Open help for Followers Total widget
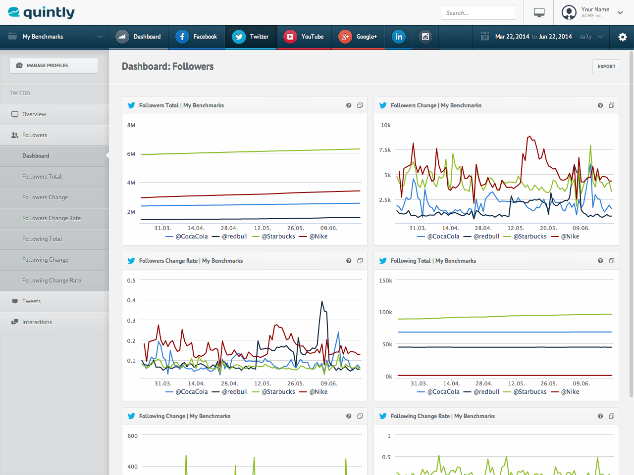The height and width of the screenshot is (475, 634). [349, 105]
